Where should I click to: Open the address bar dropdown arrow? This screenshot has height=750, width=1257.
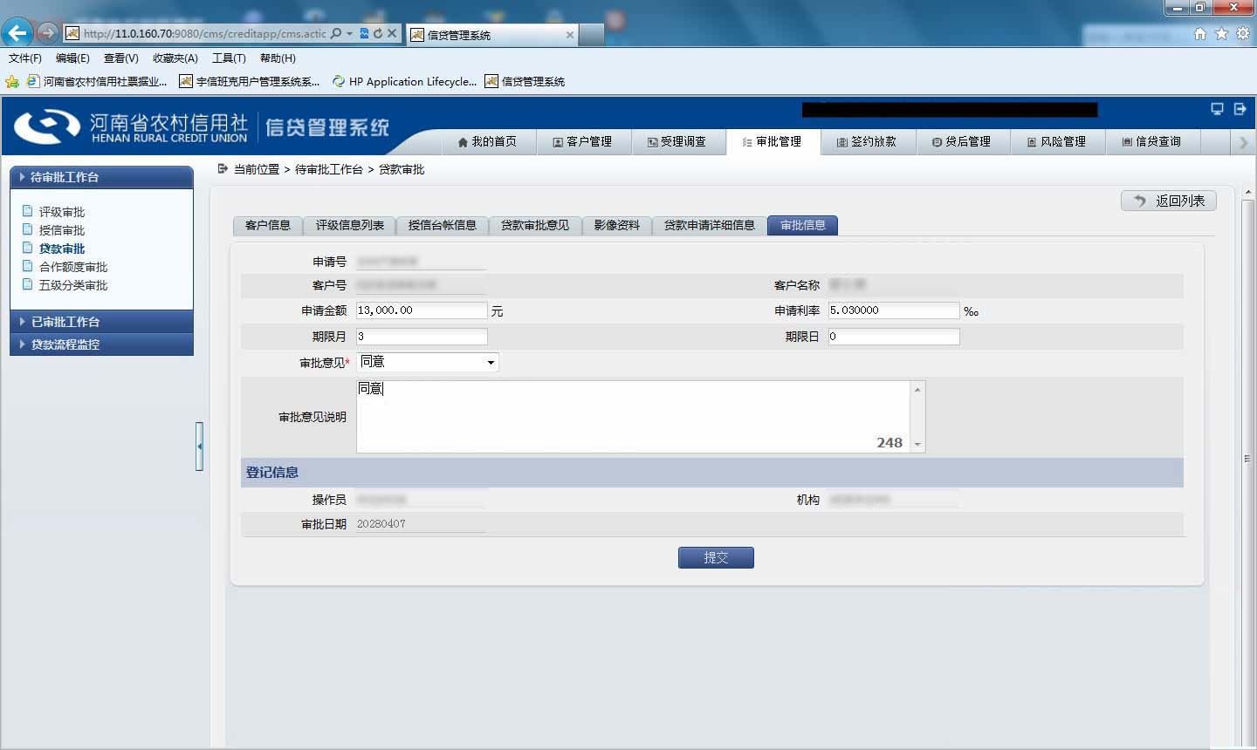point(349,33)
